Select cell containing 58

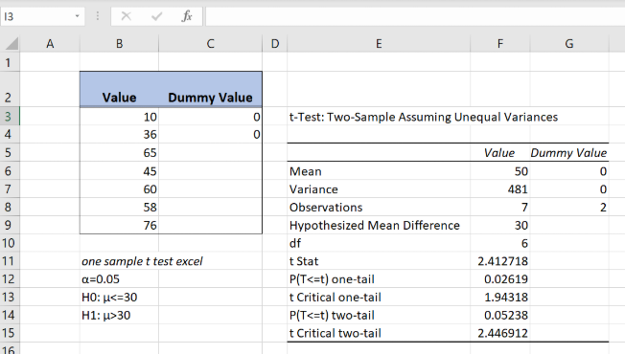click(x=119, y=207)
